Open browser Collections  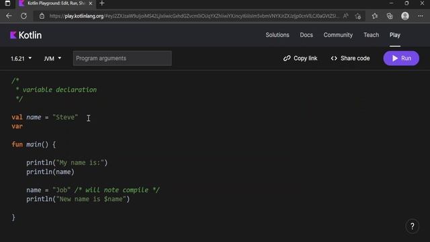390,16
